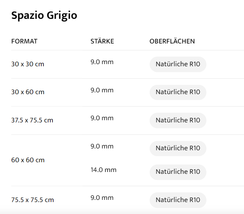This screenshot has height=214, width=244.
Task: Select the 30 x 30 cm format
Action: click(x=28, y=64)
